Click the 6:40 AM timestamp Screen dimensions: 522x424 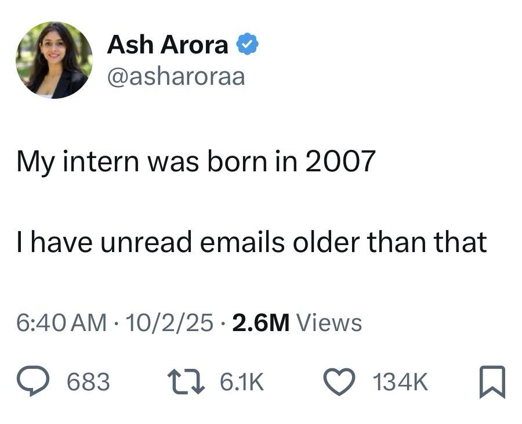(x=61, y=322)
